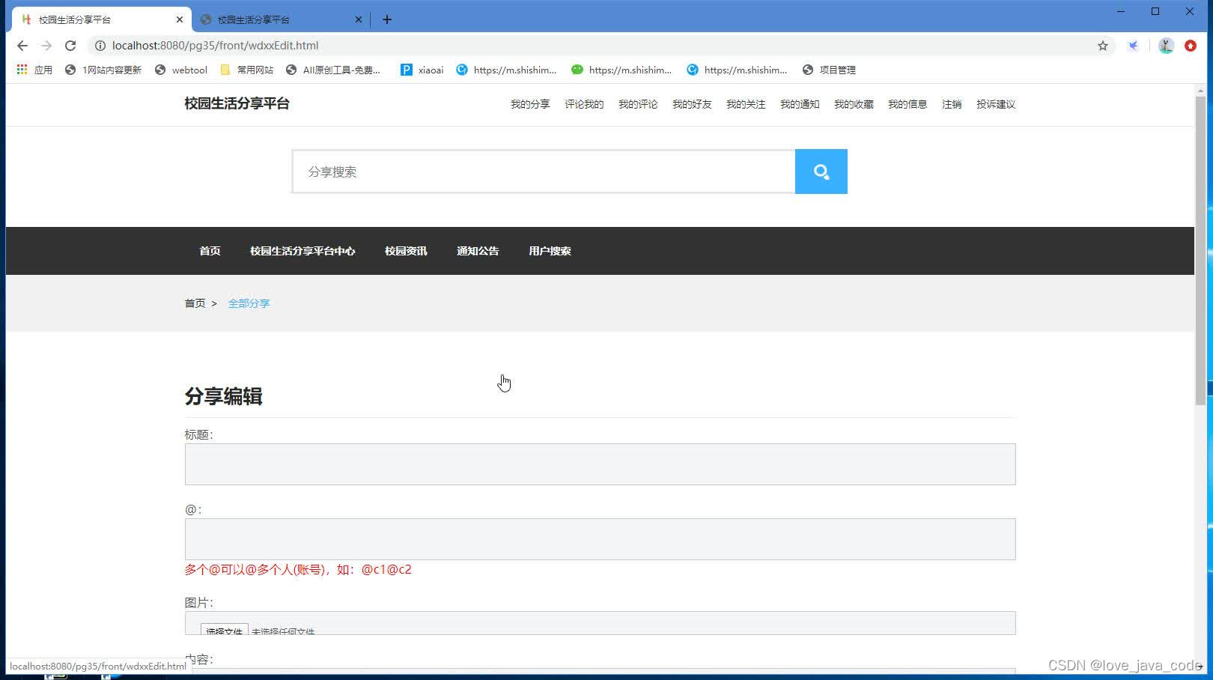
Task: Open 通知公告 in navigation bar
Action: coord(478,251)
